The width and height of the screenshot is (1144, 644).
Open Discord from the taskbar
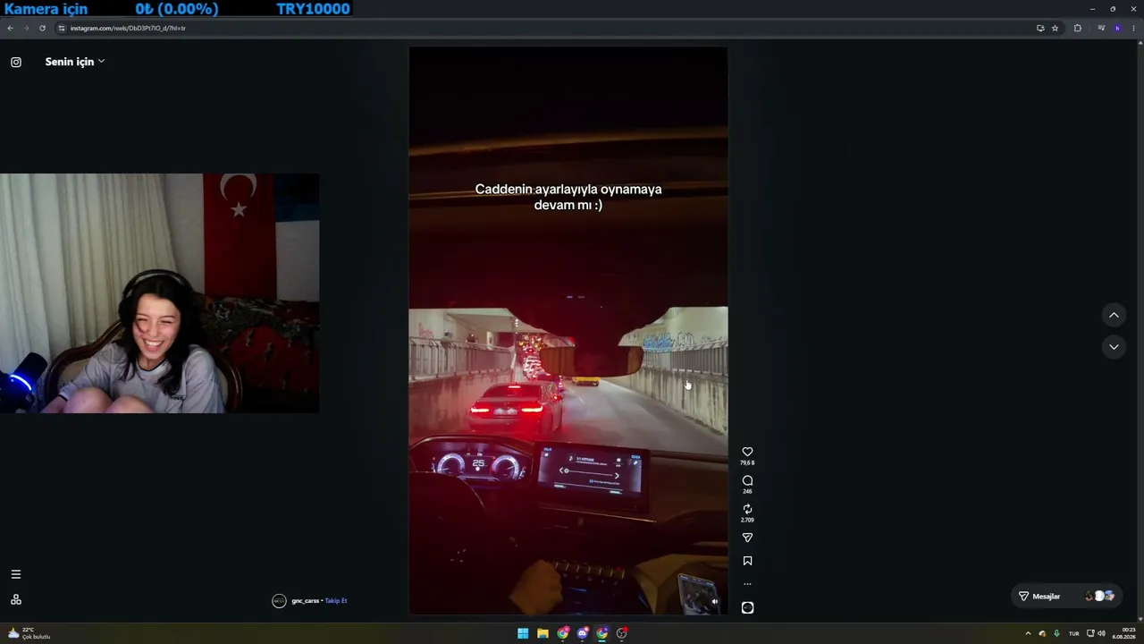[x=583, y=633]
